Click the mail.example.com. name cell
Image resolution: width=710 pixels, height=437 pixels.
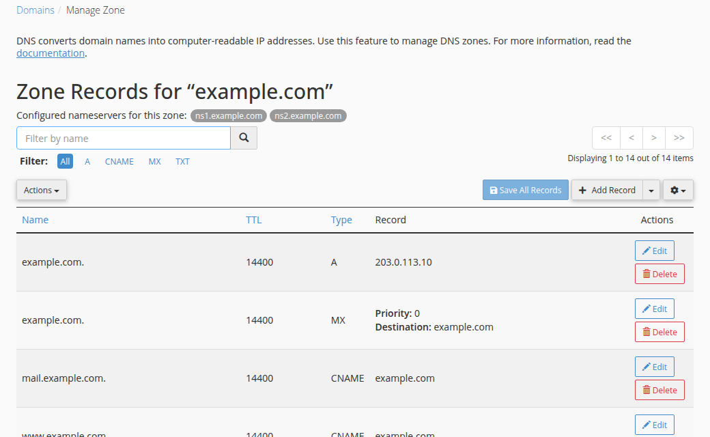coord(64,378)
